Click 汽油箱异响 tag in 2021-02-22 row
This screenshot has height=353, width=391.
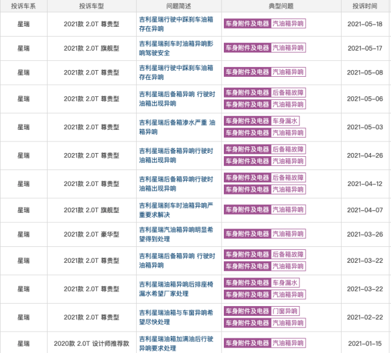(288, 323)
